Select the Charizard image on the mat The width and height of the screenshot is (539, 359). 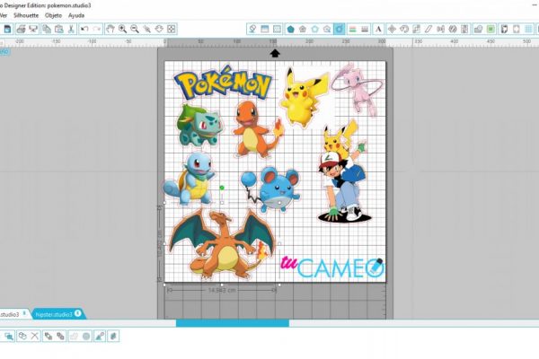[222, 245]
